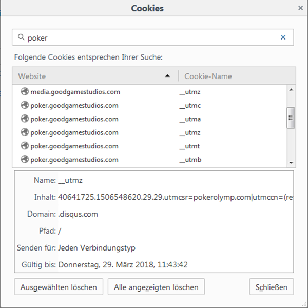Click the cookie list scrollbar thumb

pyautogui.click(x=291, y=118)
